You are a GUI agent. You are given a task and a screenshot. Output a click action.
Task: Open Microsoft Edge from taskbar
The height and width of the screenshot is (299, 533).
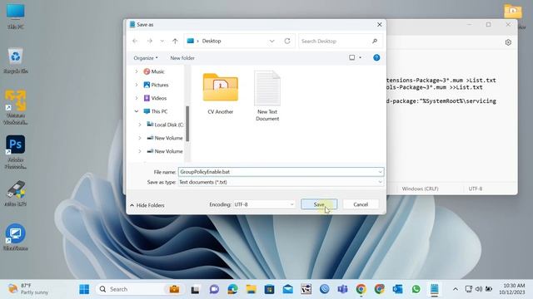(232, 289)
